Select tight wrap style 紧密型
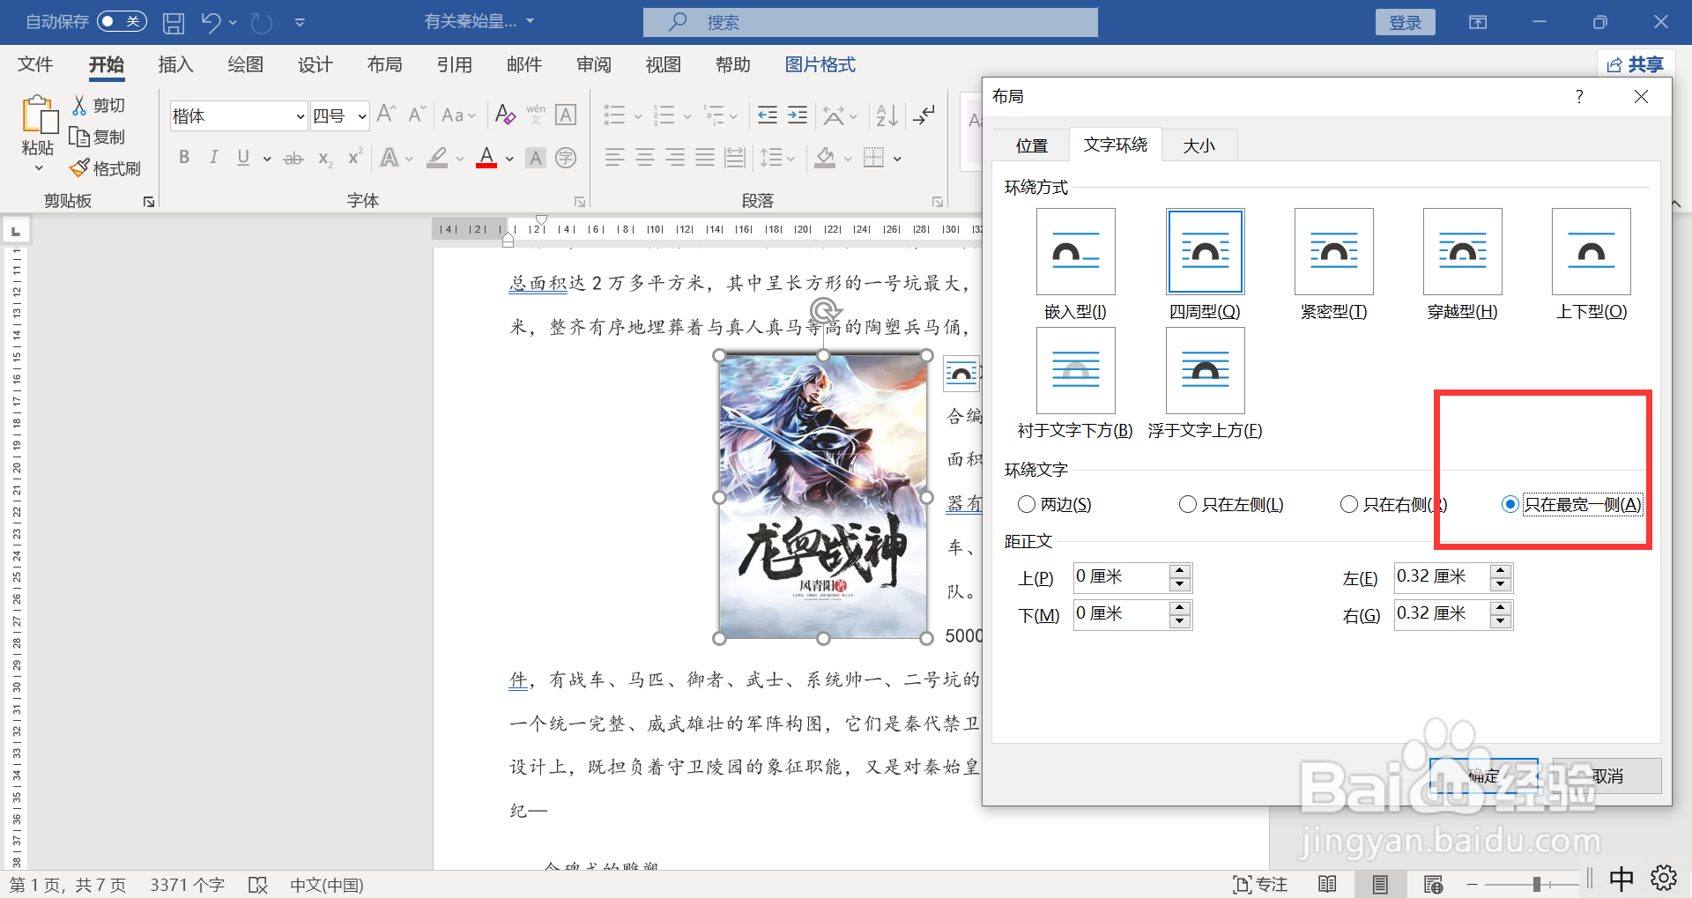 click(x=1333, y=251)
